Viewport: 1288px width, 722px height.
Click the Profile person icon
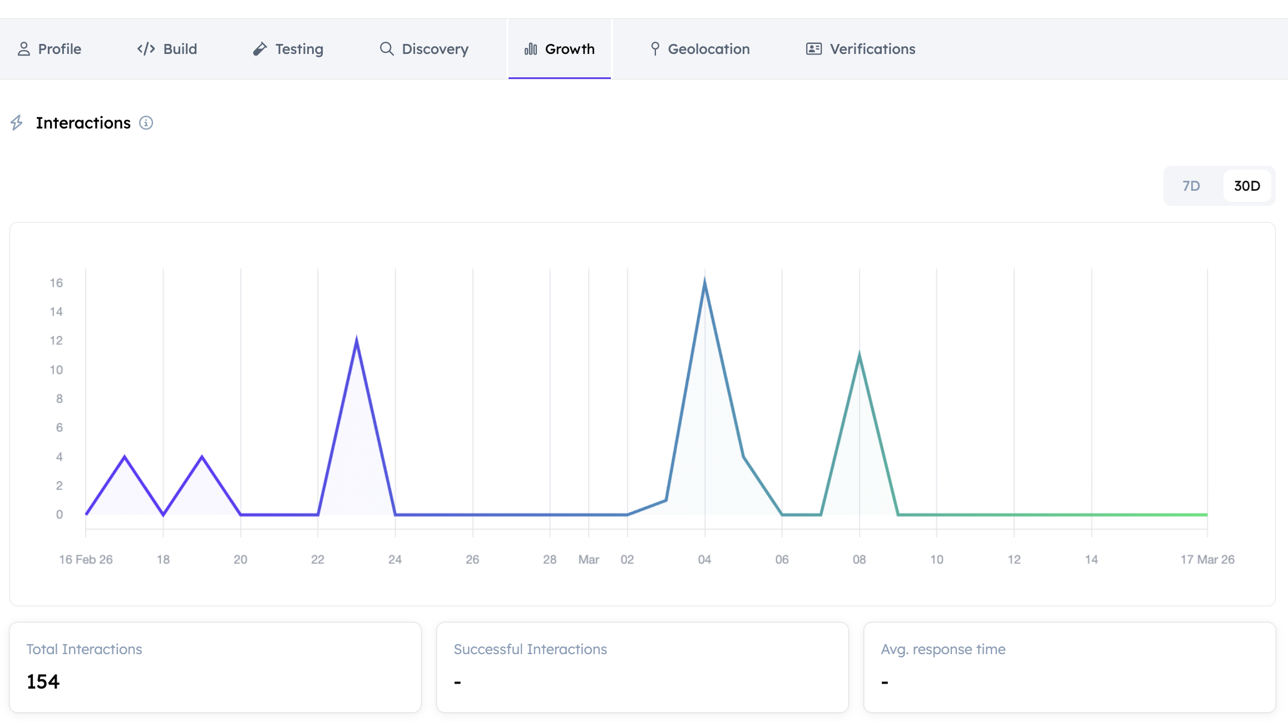tap(23, 49)
